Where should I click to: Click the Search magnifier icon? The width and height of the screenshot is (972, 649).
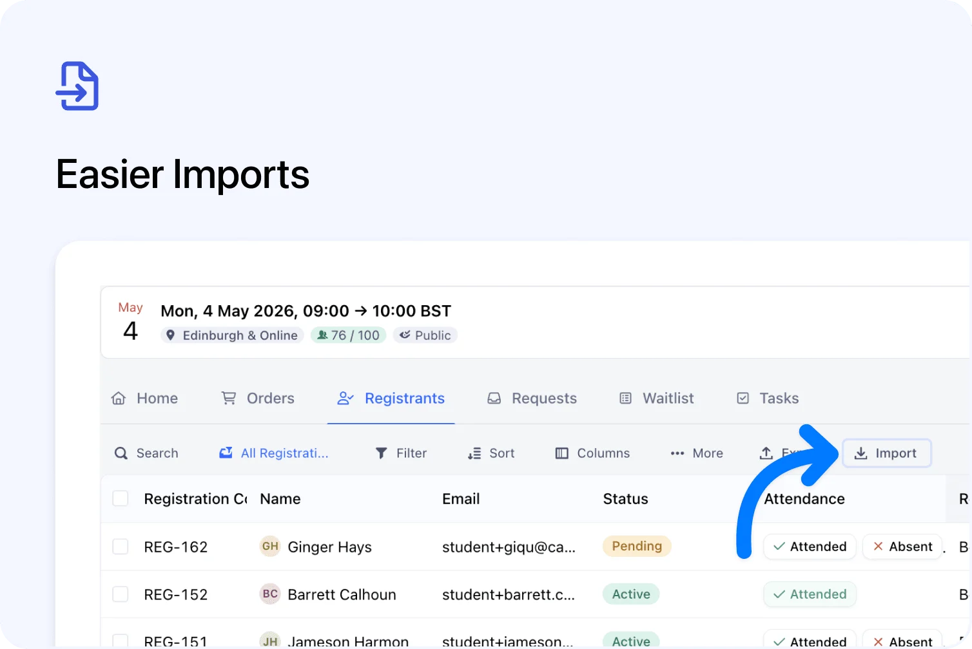click(x=121, y=453)
